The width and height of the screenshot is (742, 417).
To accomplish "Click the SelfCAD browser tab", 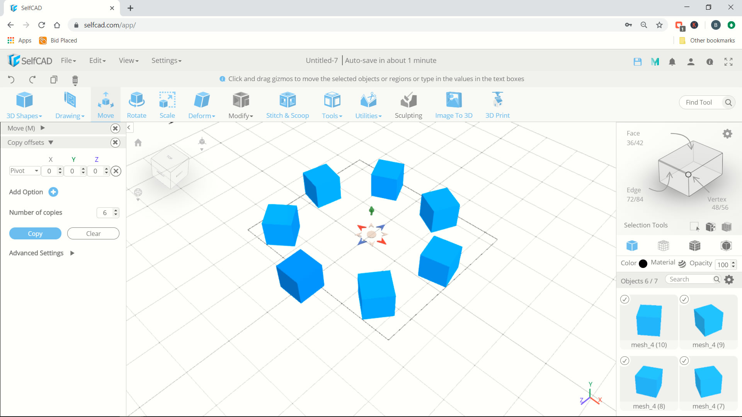I will point(62,8).
